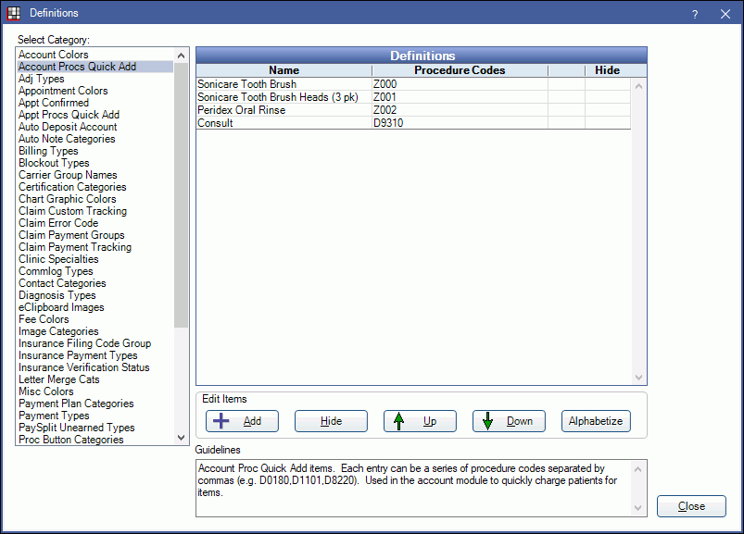This screenshot has height=534, width=744.
Task: Select the Misc Colors category
Action: [x=95, y=391]
